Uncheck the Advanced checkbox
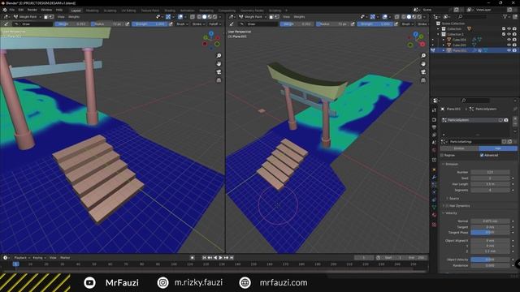This screenshot has width=520, height=292. pyautogui.click(x=482, y=155)
